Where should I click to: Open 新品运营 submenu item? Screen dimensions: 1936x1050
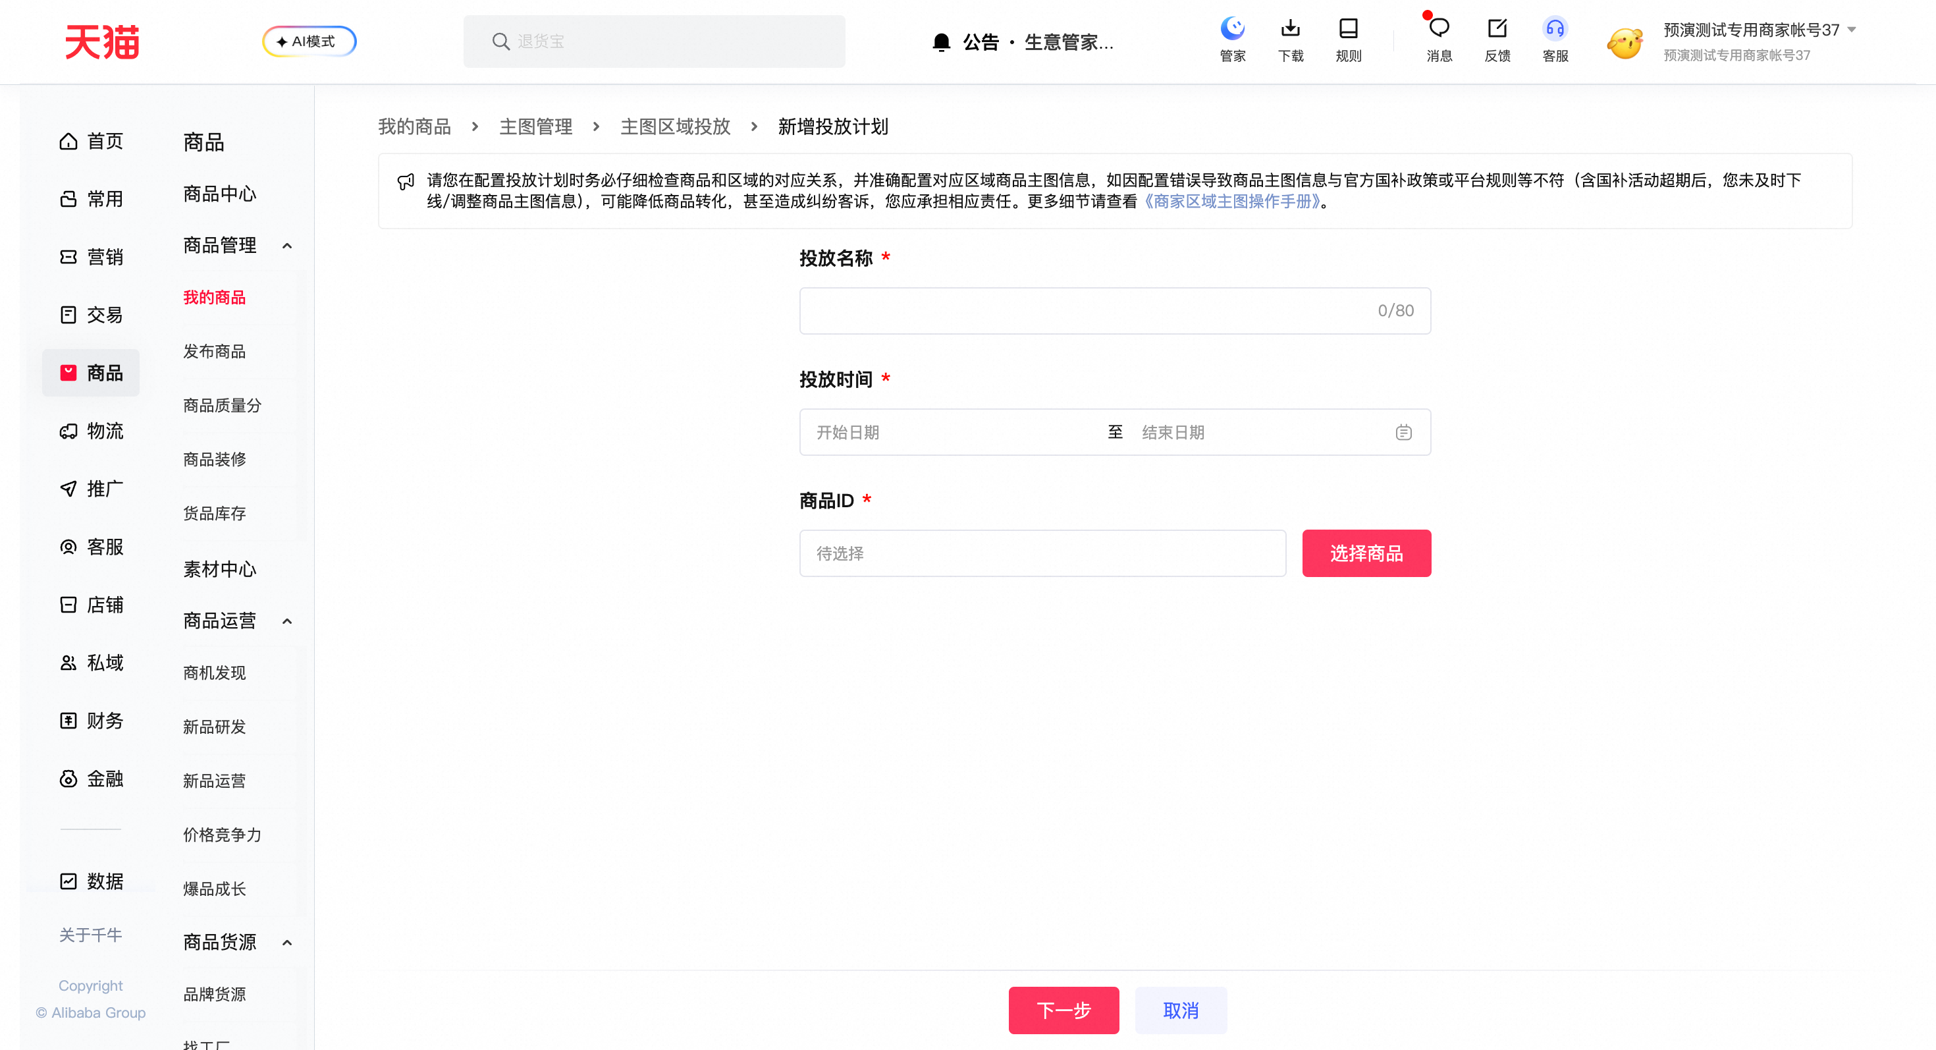coord(214,781)
